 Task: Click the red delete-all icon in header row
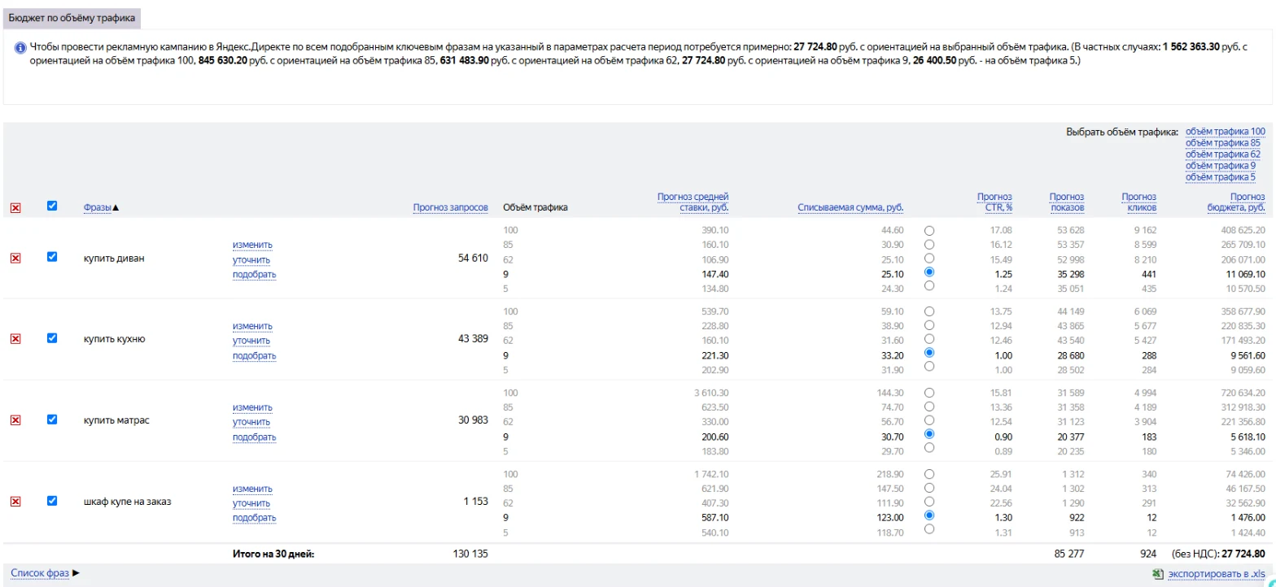[15, 208]
